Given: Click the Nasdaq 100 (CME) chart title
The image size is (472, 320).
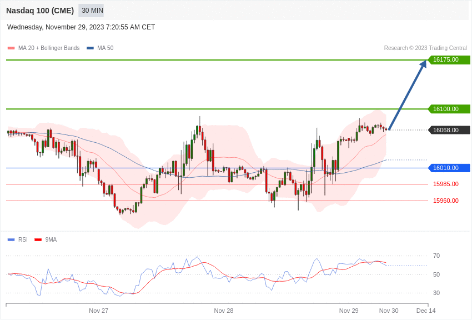Looking at the screenshot, I should tap(40, 11).
